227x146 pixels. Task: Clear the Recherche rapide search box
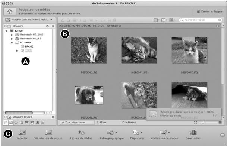tap(220, 20)
